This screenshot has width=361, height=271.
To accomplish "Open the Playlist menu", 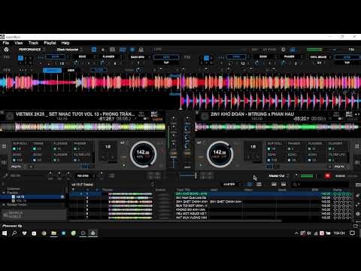I will [50, 43].
